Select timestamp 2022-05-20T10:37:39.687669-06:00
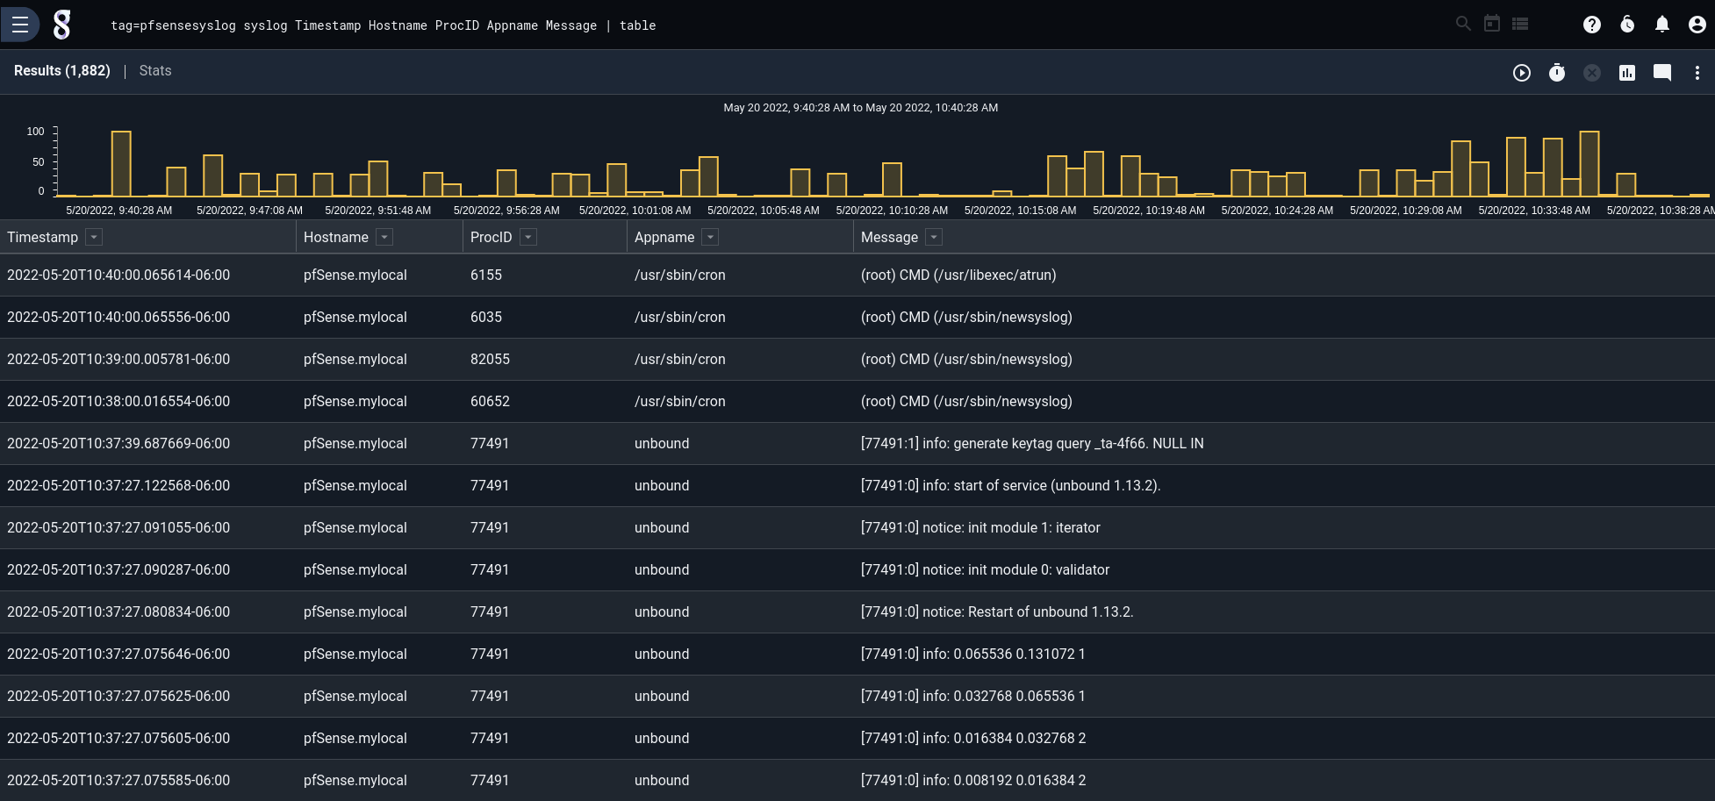Screen dimensions: 1715x801 tap(118, 443)
